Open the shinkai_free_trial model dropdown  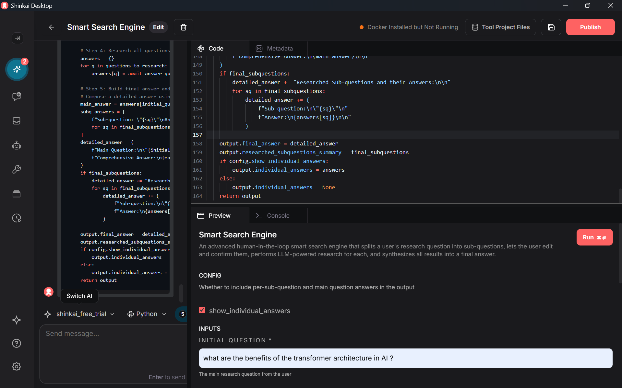pos(79,314)
